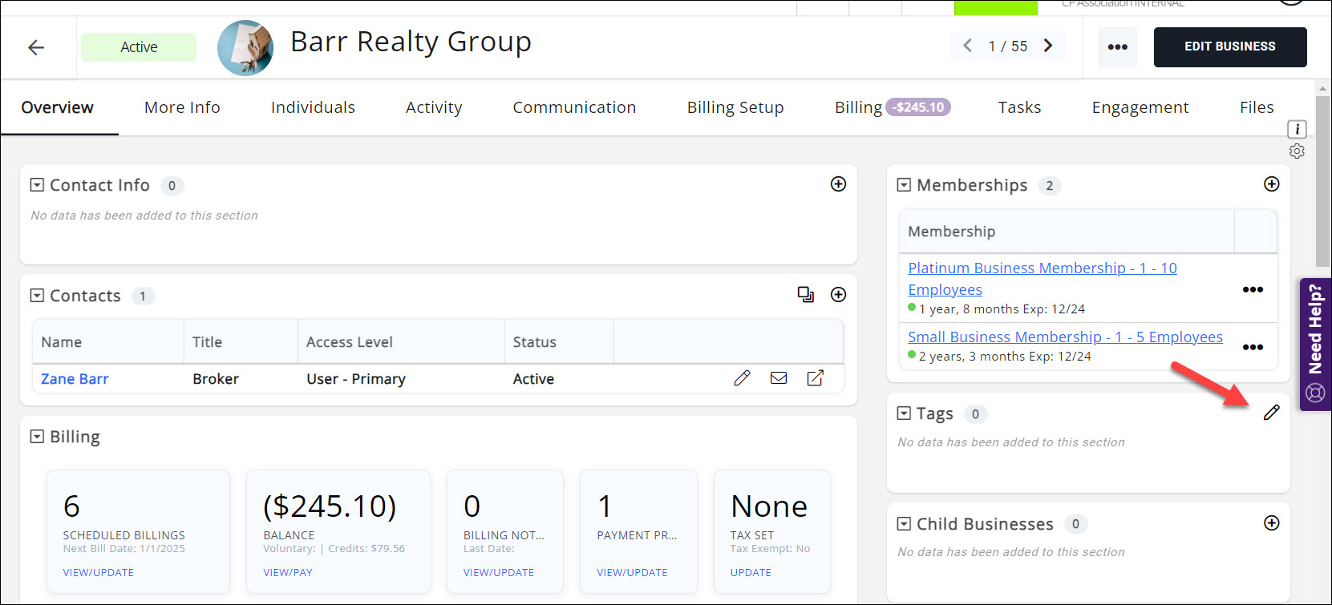Collapse the Billing section

point(37,437)
